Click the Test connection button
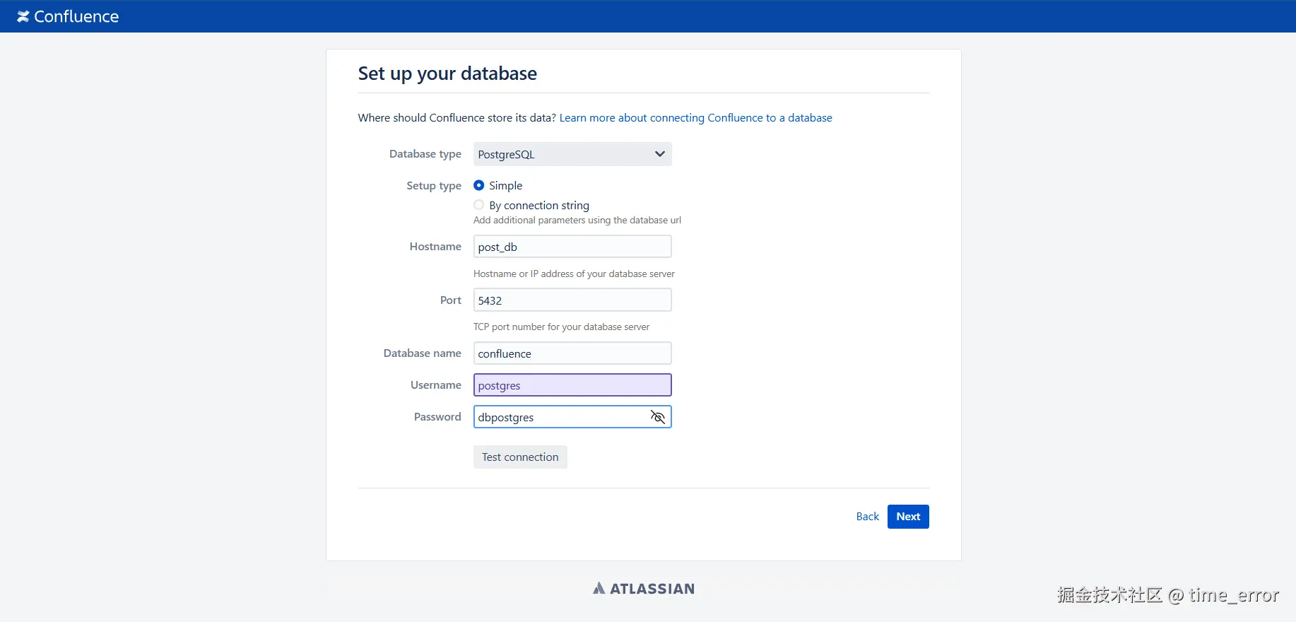Image resolution: width=1296 pixels, height=622 pixels. point(520,457)
